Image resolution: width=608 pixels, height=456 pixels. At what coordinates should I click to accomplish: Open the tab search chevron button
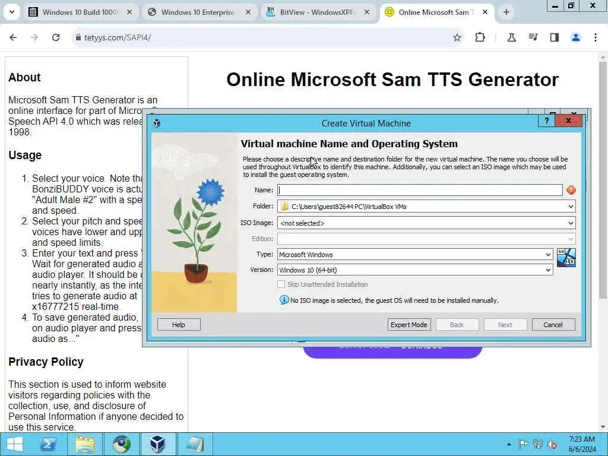point(12,12)
